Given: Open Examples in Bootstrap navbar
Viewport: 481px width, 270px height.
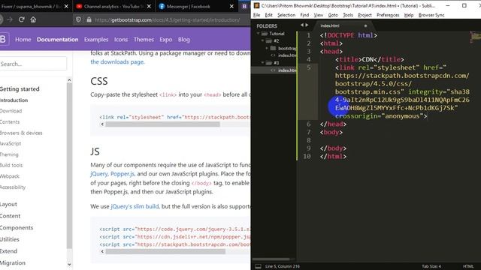Looking at the screenshot, I should tap(96, 40).
